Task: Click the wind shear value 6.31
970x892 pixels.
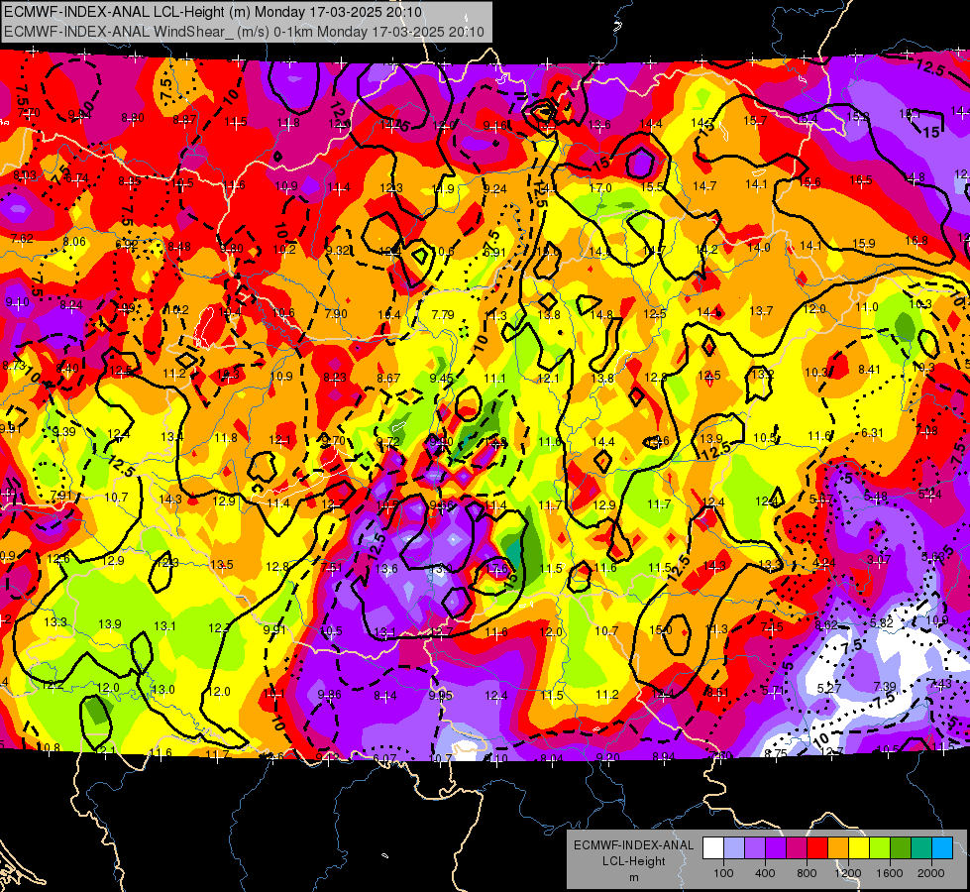Action: pos(872,433)
